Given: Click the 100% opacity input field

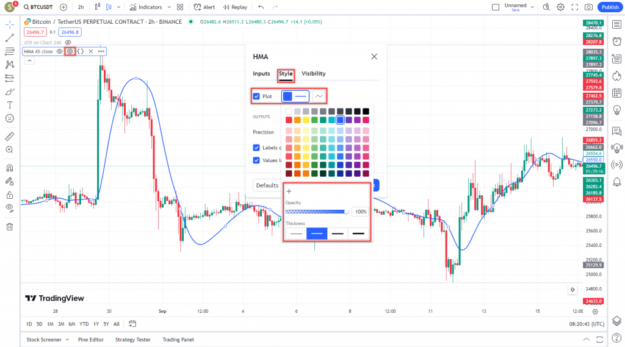Looking at the screenshot, I should point(361,212).
